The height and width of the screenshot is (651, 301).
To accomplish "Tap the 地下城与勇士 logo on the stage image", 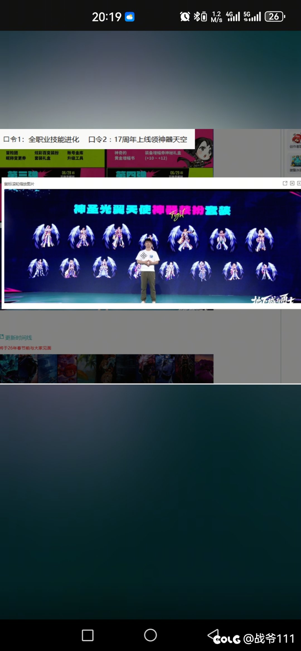I will [273, 299].
